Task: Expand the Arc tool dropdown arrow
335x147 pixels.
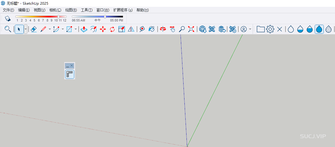Action: pyautogui.click(x=62, y=29)
